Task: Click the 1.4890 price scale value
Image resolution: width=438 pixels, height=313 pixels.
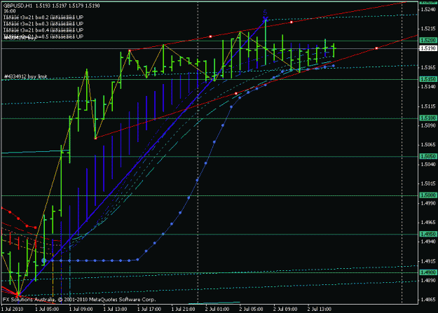Action: [x=428, y=281]
